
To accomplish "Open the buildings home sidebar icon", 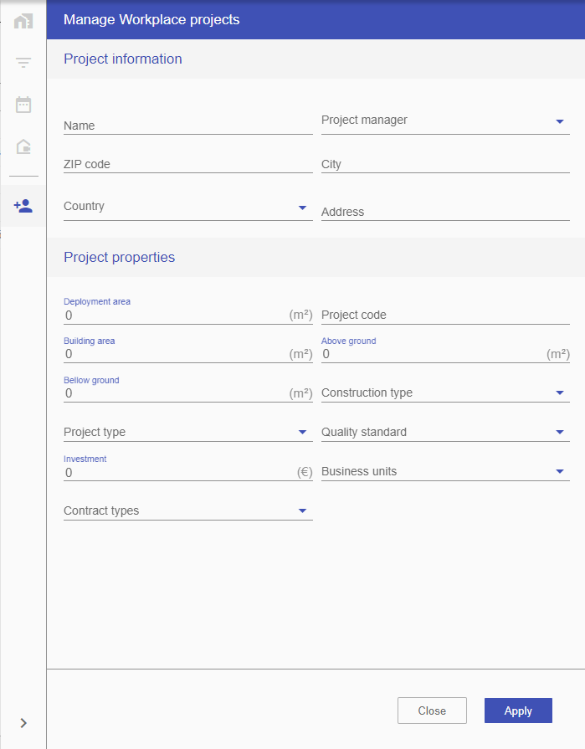I will pyautogui.click(x=23, y=21).
